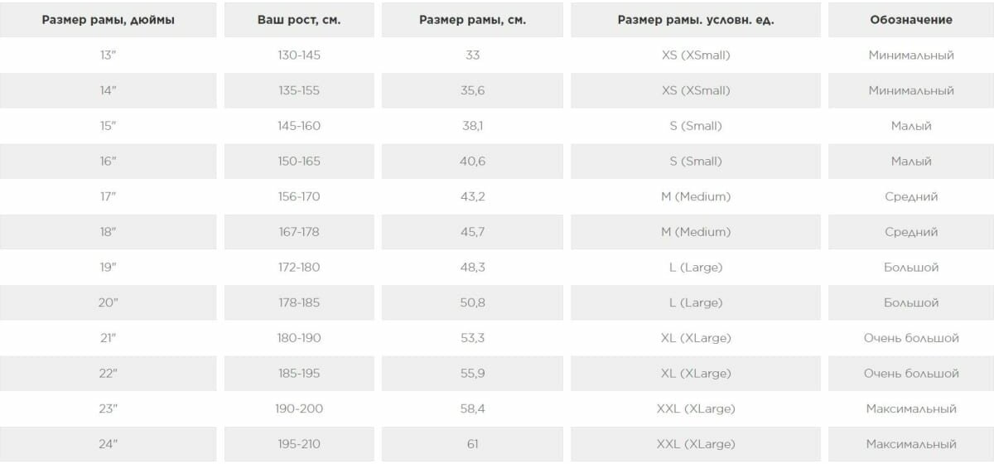Click the 22″ frame size cell
The height and width of the screenshot is (464, 994).
click(109, 374)
